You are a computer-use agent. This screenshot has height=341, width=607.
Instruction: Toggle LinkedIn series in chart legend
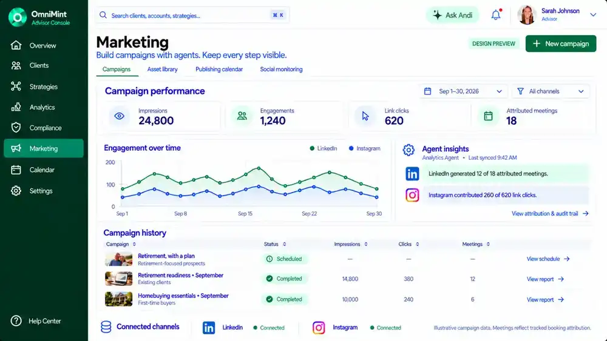324,148
